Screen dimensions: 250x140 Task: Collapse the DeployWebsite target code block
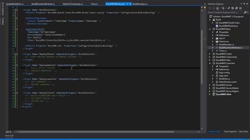pos(17,65)
